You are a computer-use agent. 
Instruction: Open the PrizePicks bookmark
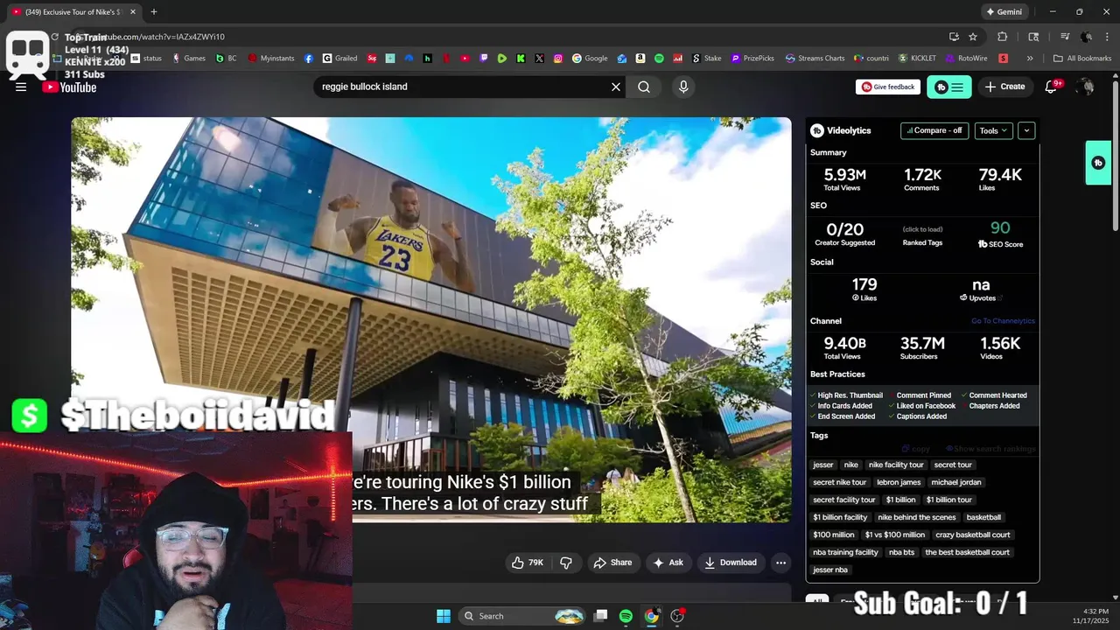pyautogui.click(x=753, y=59)
